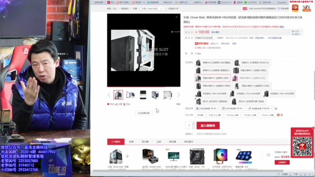This screenshot has width=315, height=177.
Task: Select the P20F case option
Action: click(248, 101)
